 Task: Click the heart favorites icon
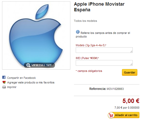click(x=4, y=82)
